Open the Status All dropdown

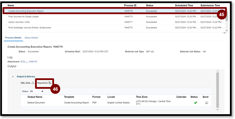pos(37,91)
